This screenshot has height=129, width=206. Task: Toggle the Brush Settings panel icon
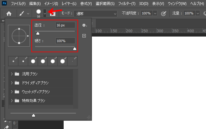click(x=53, y=14)
